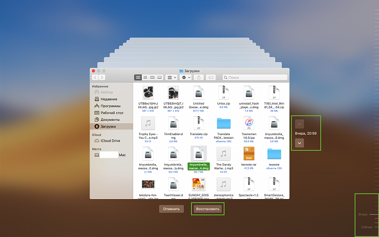Click the Отменить button
The image size is (379, 237).
(171, 209)
